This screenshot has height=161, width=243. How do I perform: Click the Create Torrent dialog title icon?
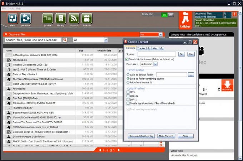pos(126,42)
